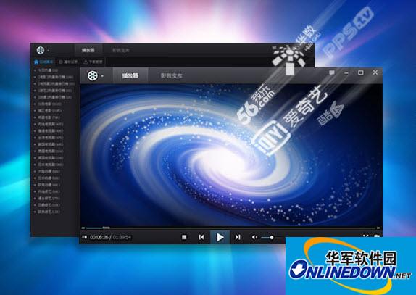Screen dimensions: 416x295
Task: Select the blue home tab in the back window
Action: click(43, 62)
